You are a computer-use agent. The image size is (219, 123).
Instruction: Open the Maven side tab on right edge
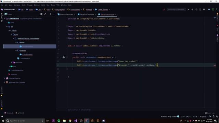point(217,28)
